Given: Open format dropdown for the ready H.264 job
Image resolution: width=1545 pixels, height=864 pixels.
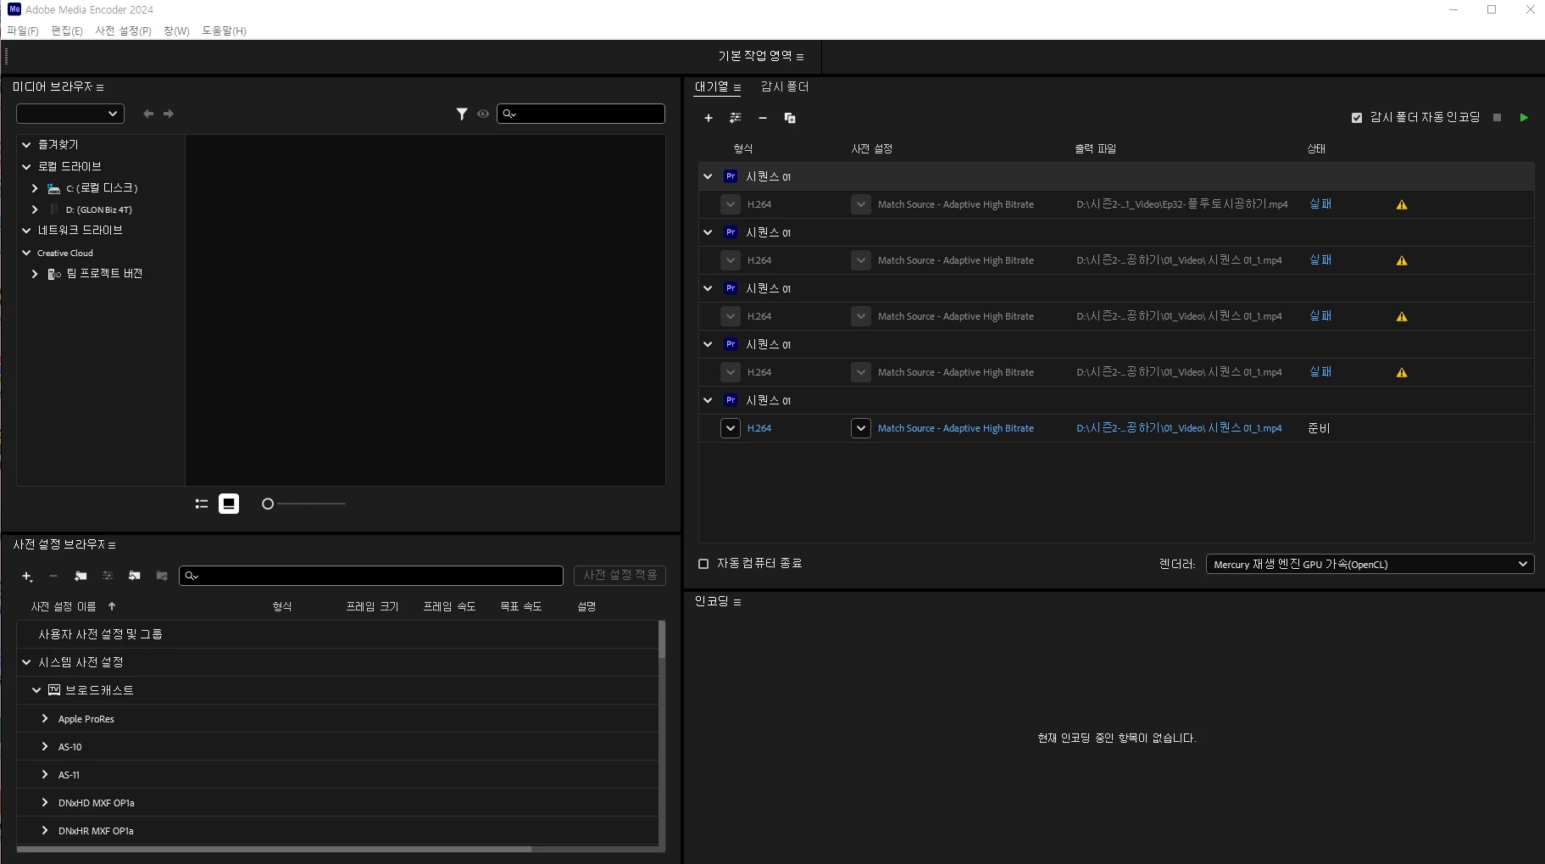Looking at the screenshot, I should pos(731,428).
